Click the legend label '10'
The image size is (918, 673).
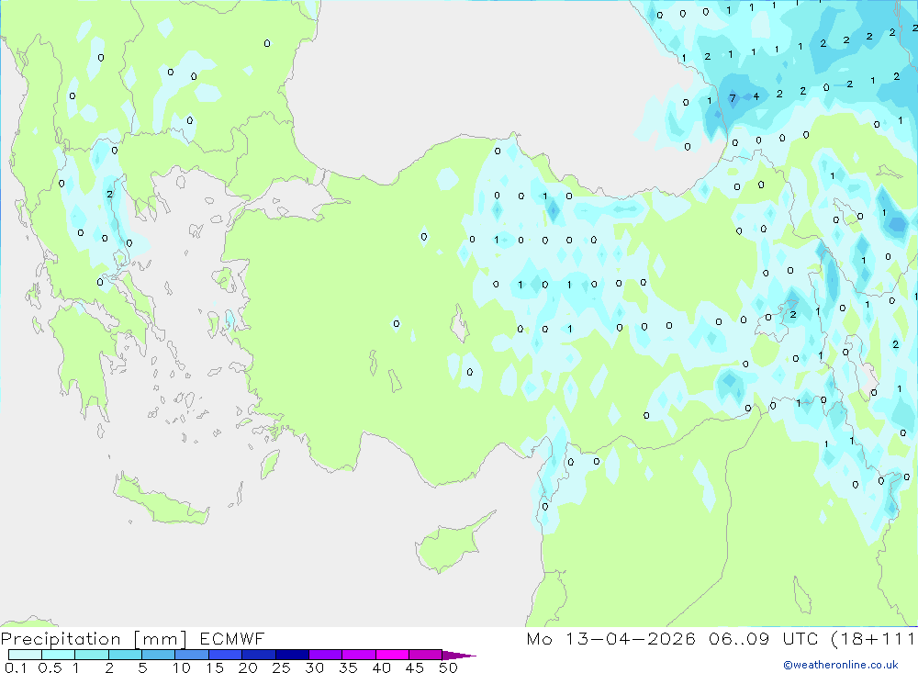[182, 667]
